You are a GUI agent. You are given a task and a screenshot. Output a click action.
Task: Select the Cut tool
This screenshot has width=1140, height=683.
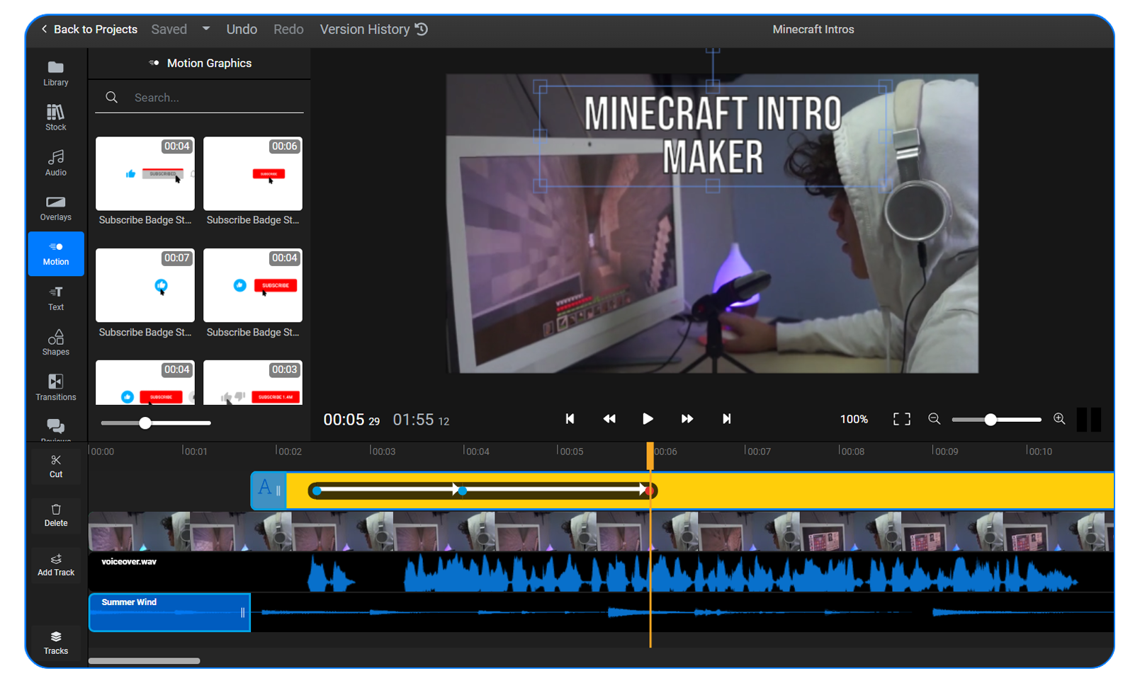point(55,465)
